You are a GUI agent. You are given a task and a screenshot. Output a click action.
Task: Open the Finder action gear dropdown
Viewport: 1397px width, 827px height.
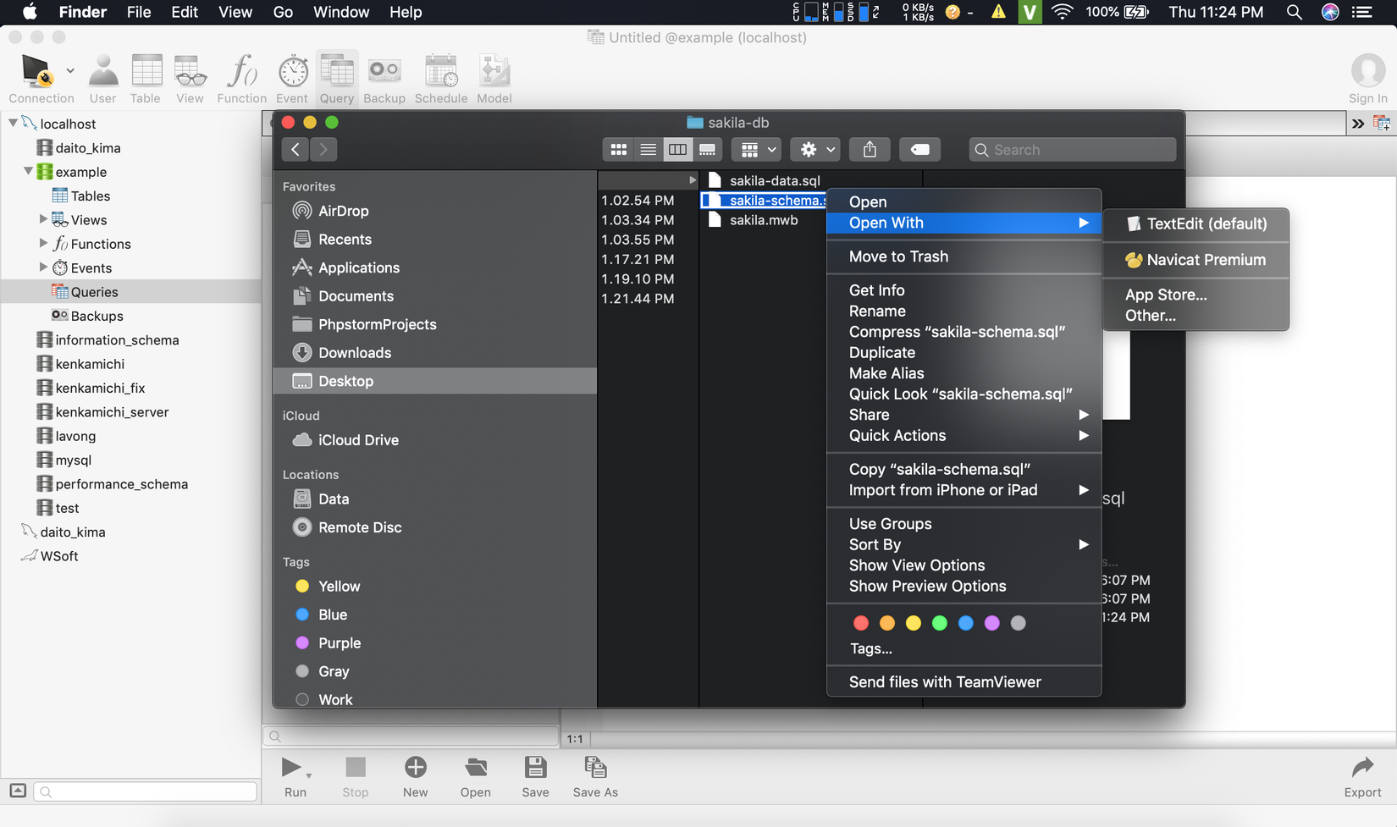[x=816, y=150]
